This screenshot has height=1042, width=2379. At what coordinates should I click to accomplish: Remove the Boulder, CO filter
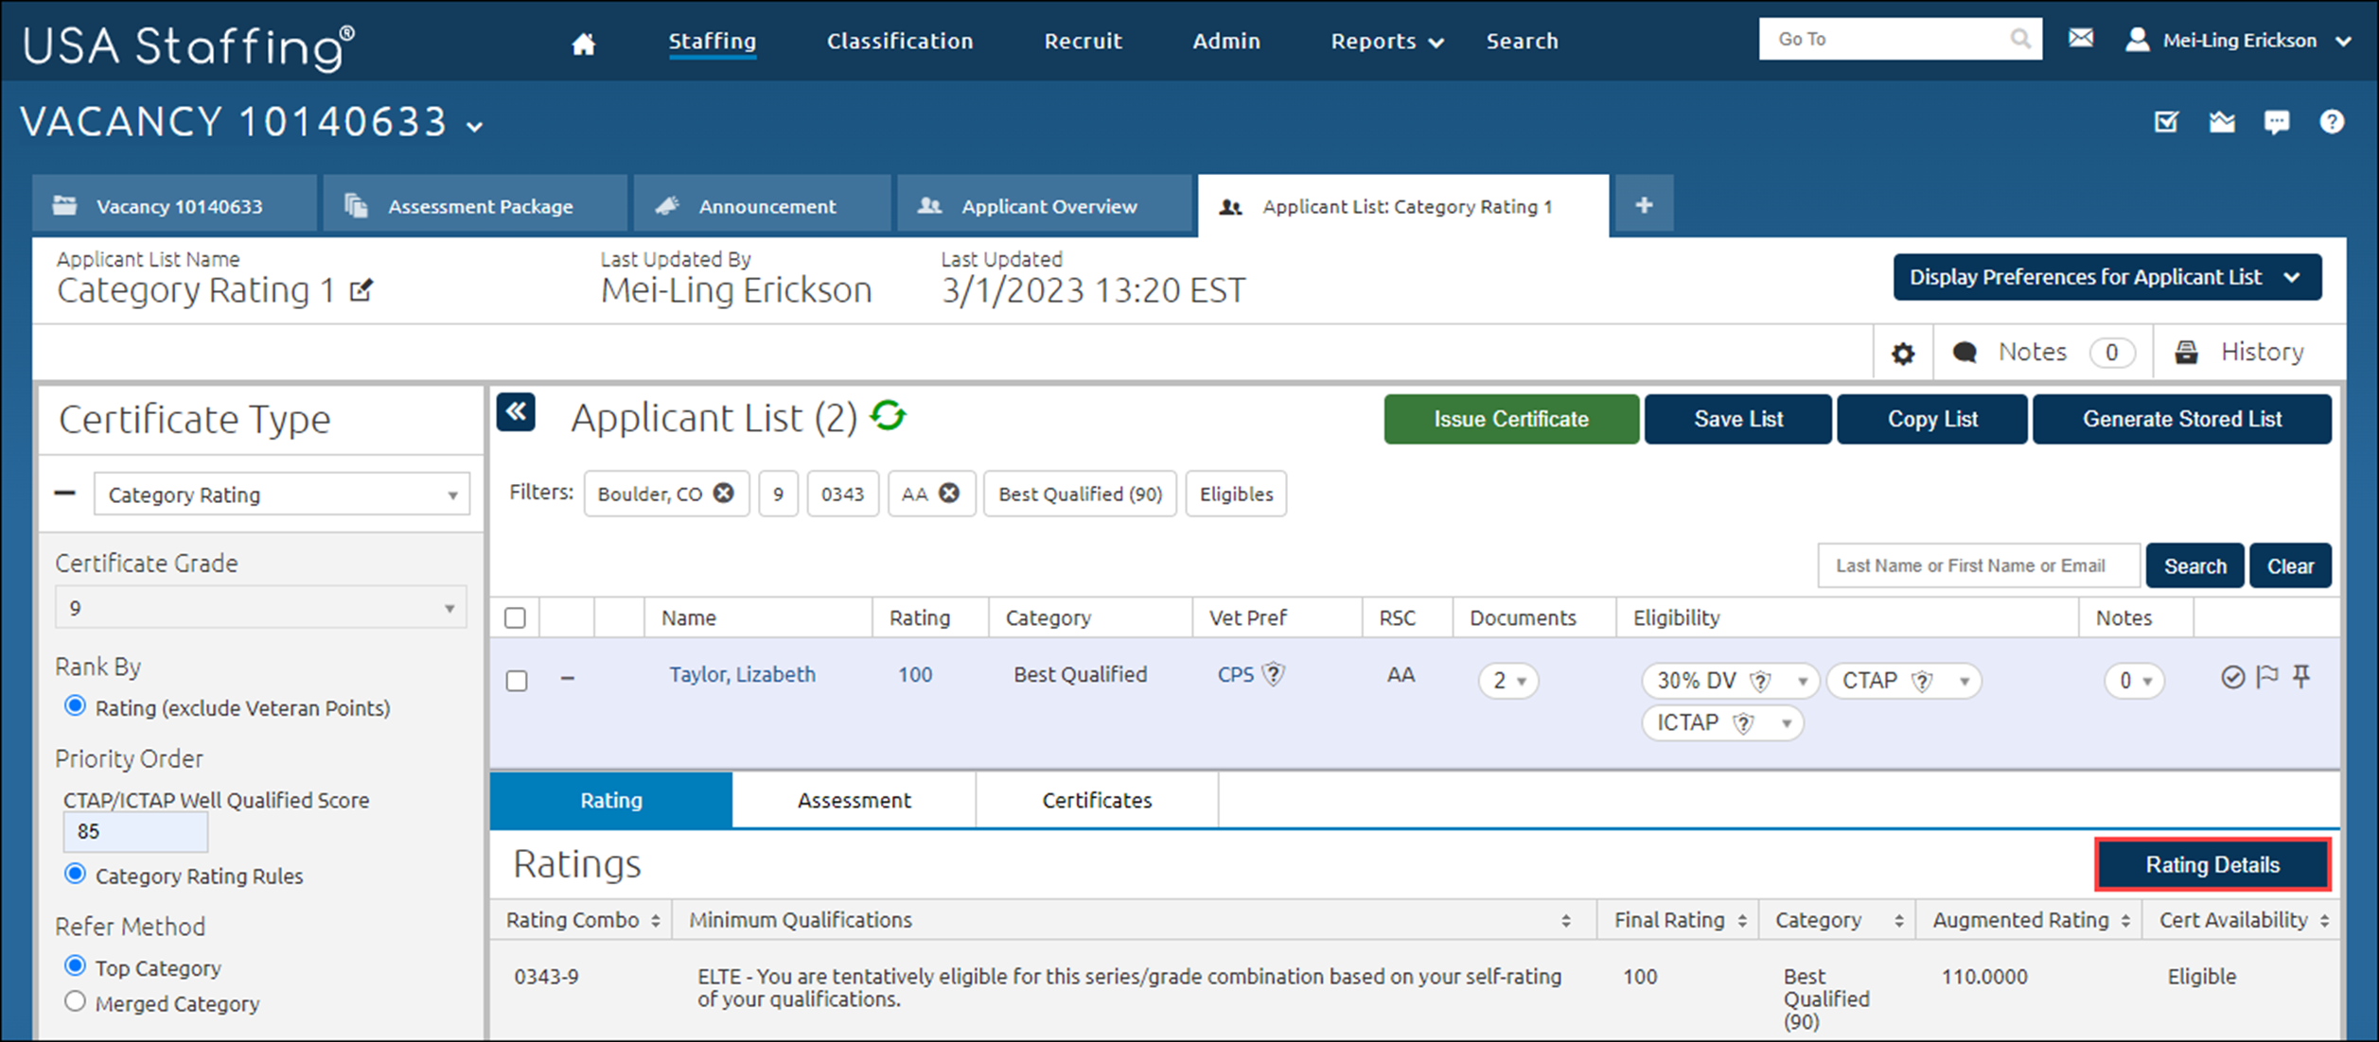point(723,493)
